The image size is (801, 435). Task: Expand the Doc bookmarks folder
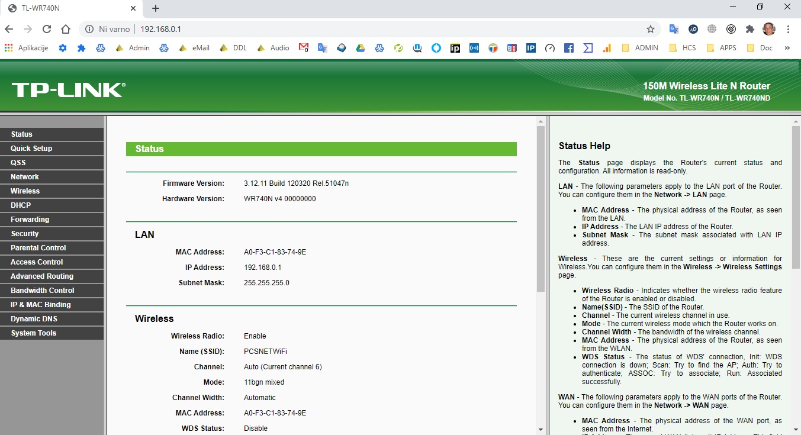point(760,48)
